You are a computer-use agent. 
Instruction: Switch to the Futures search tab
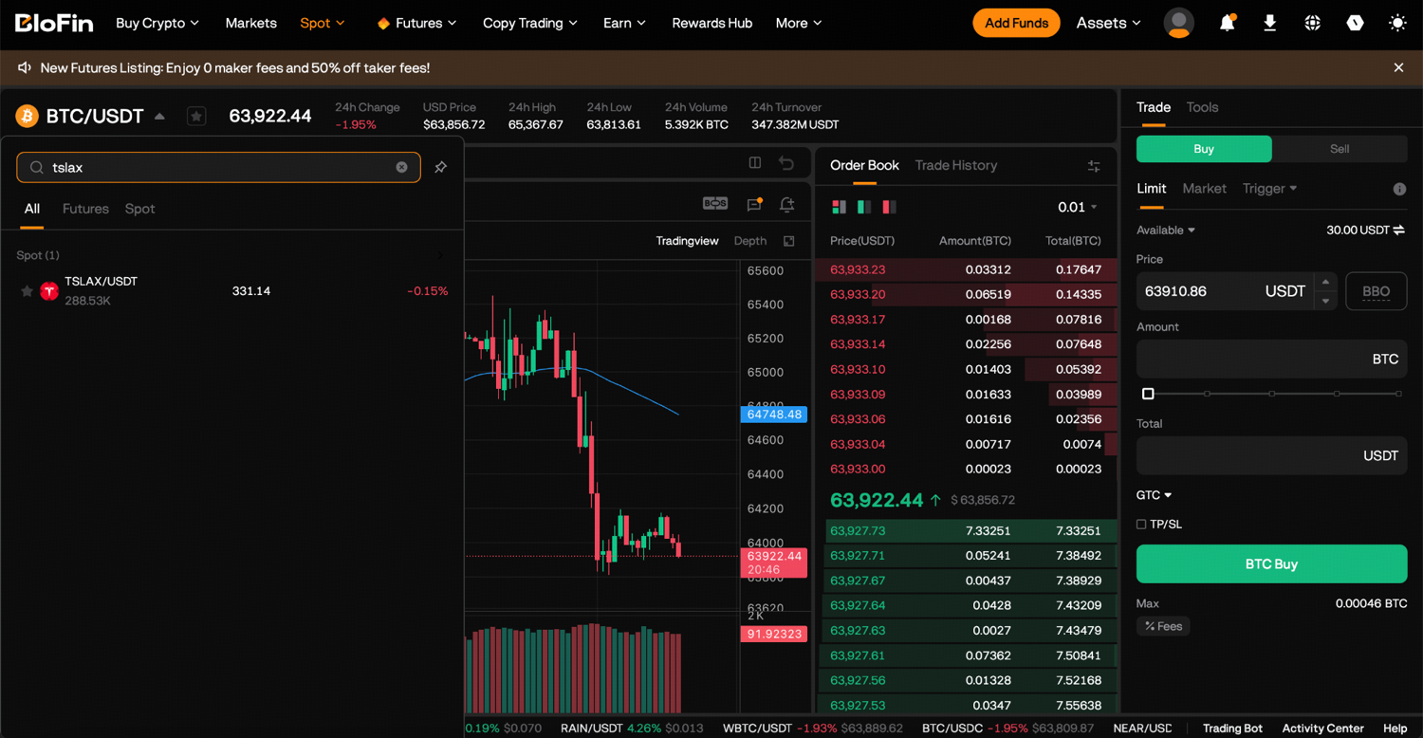(85, 209)
